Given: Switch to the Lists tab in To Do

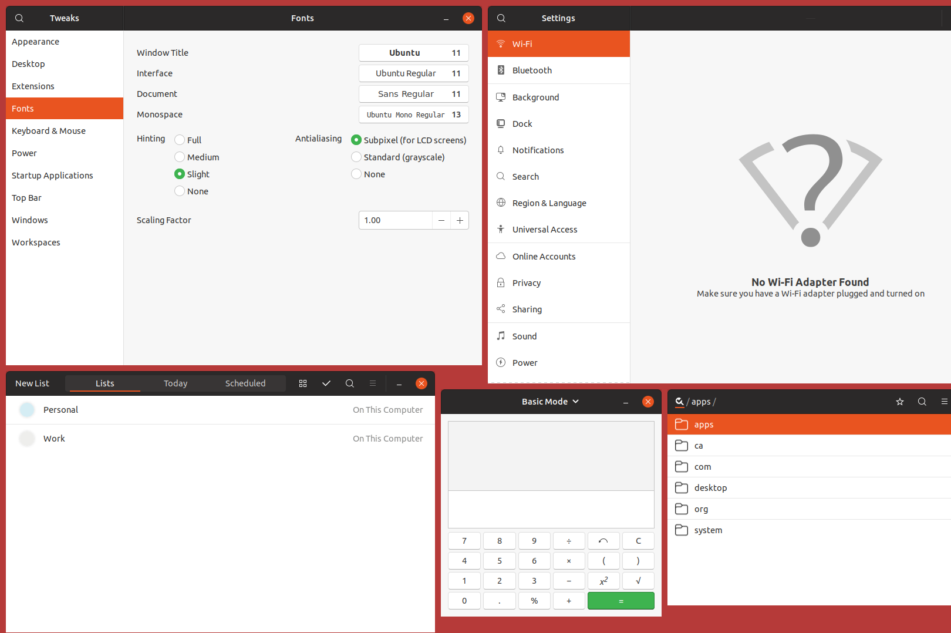Looking at the screenshot, I should tap(105, 383).
